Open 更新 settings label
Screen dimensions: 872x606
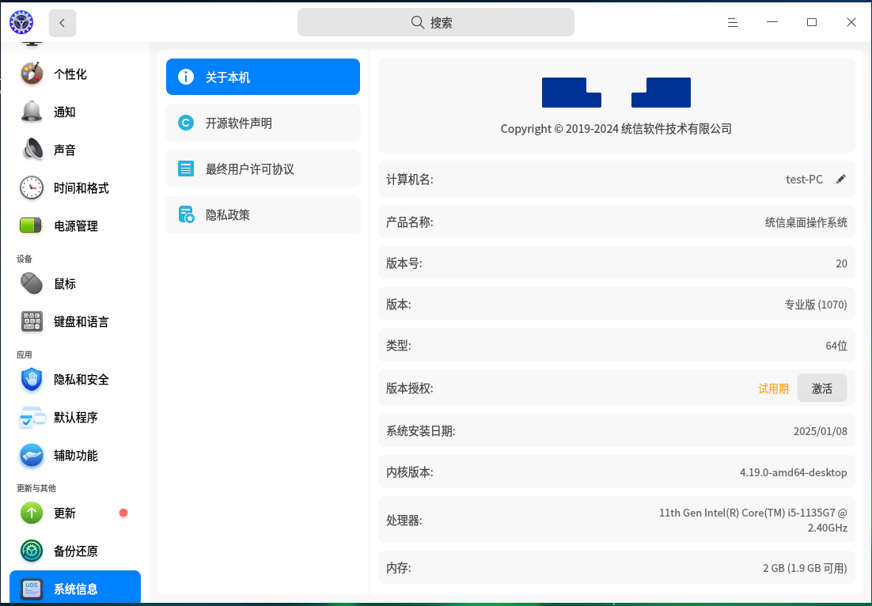pyautogui.click(x=65, y=513)
